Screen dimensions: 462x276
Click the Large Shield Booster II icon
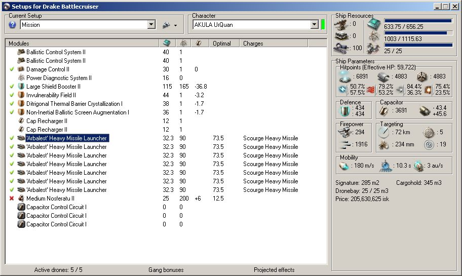click(x=21, y=86)
